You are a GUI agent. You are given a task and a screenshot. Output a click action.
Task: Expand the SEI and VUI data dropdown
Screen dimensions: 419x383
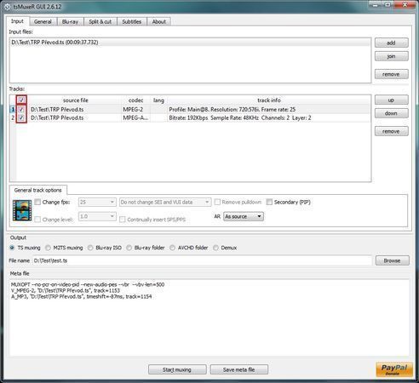click(x=165, y=202)
